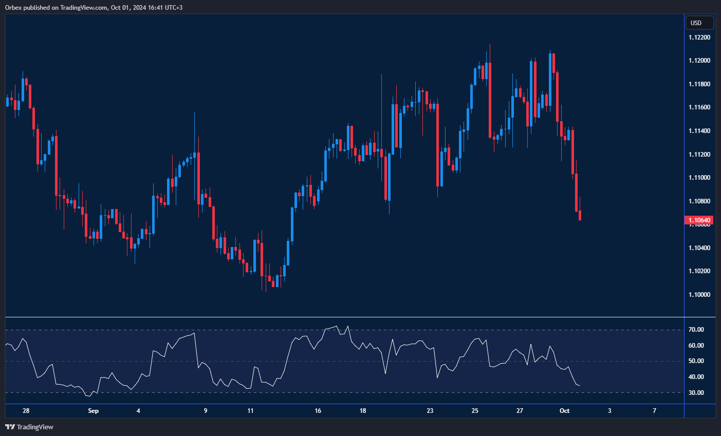Click the USD currency button
This screenshot has height=436, width=721.
700,23
